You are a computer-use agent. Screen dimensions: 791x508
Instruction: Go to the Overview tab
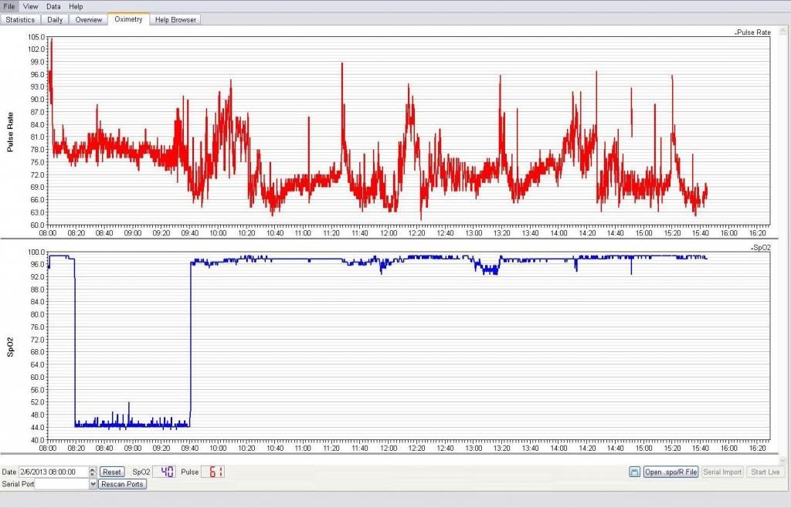(89, 19)
